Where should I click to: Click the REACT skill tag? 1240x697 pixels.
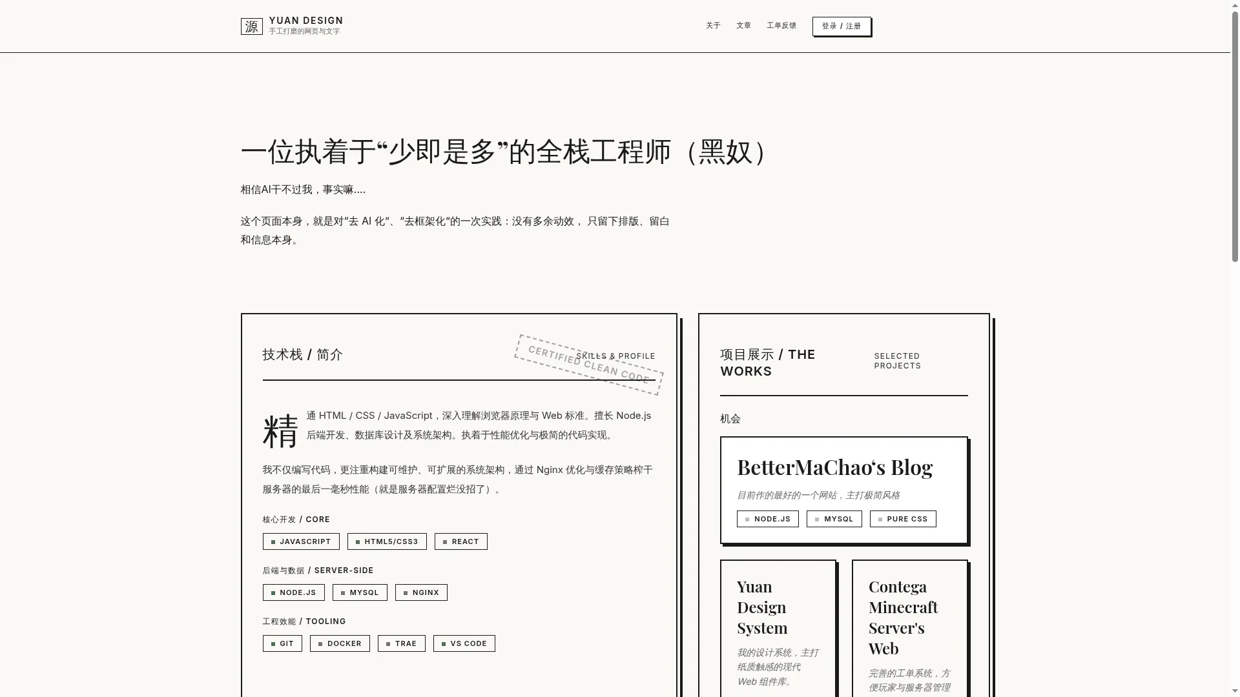pos(461,541)
